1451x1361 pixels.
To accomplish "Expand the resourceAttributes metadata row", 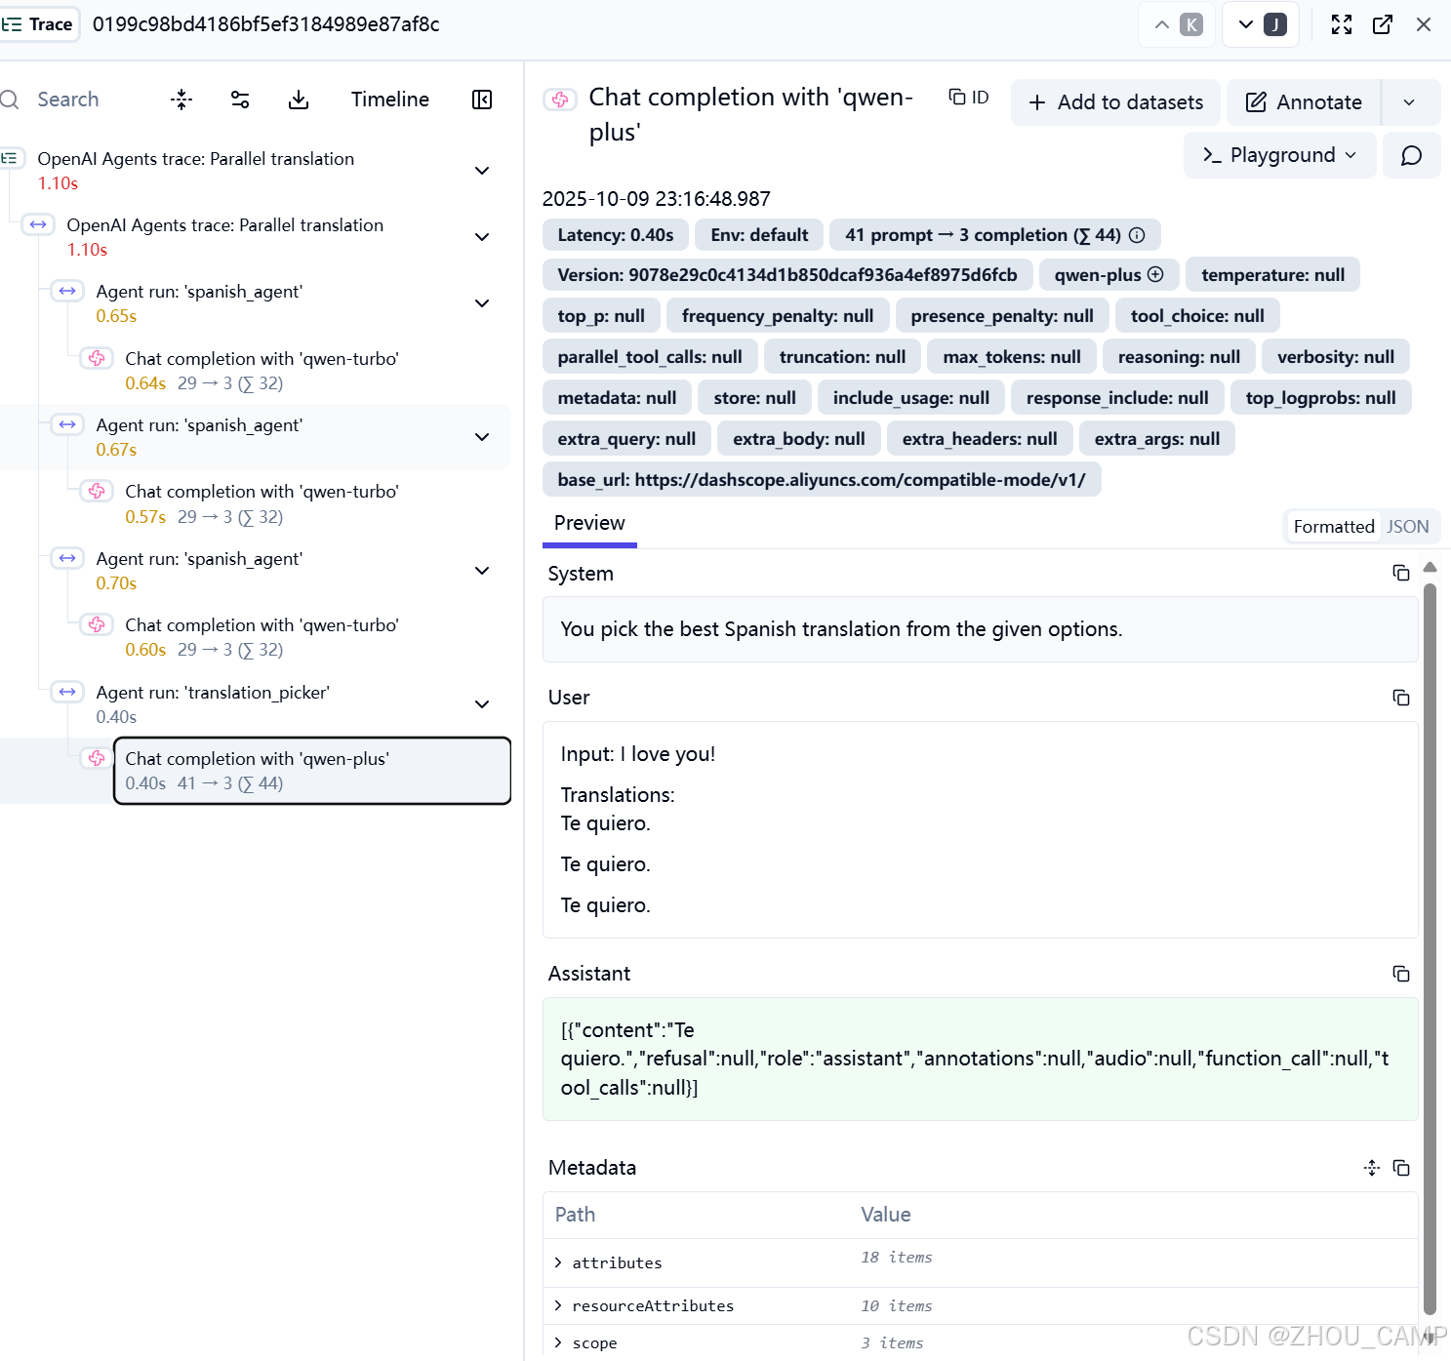I will (x=558, y=1306).
